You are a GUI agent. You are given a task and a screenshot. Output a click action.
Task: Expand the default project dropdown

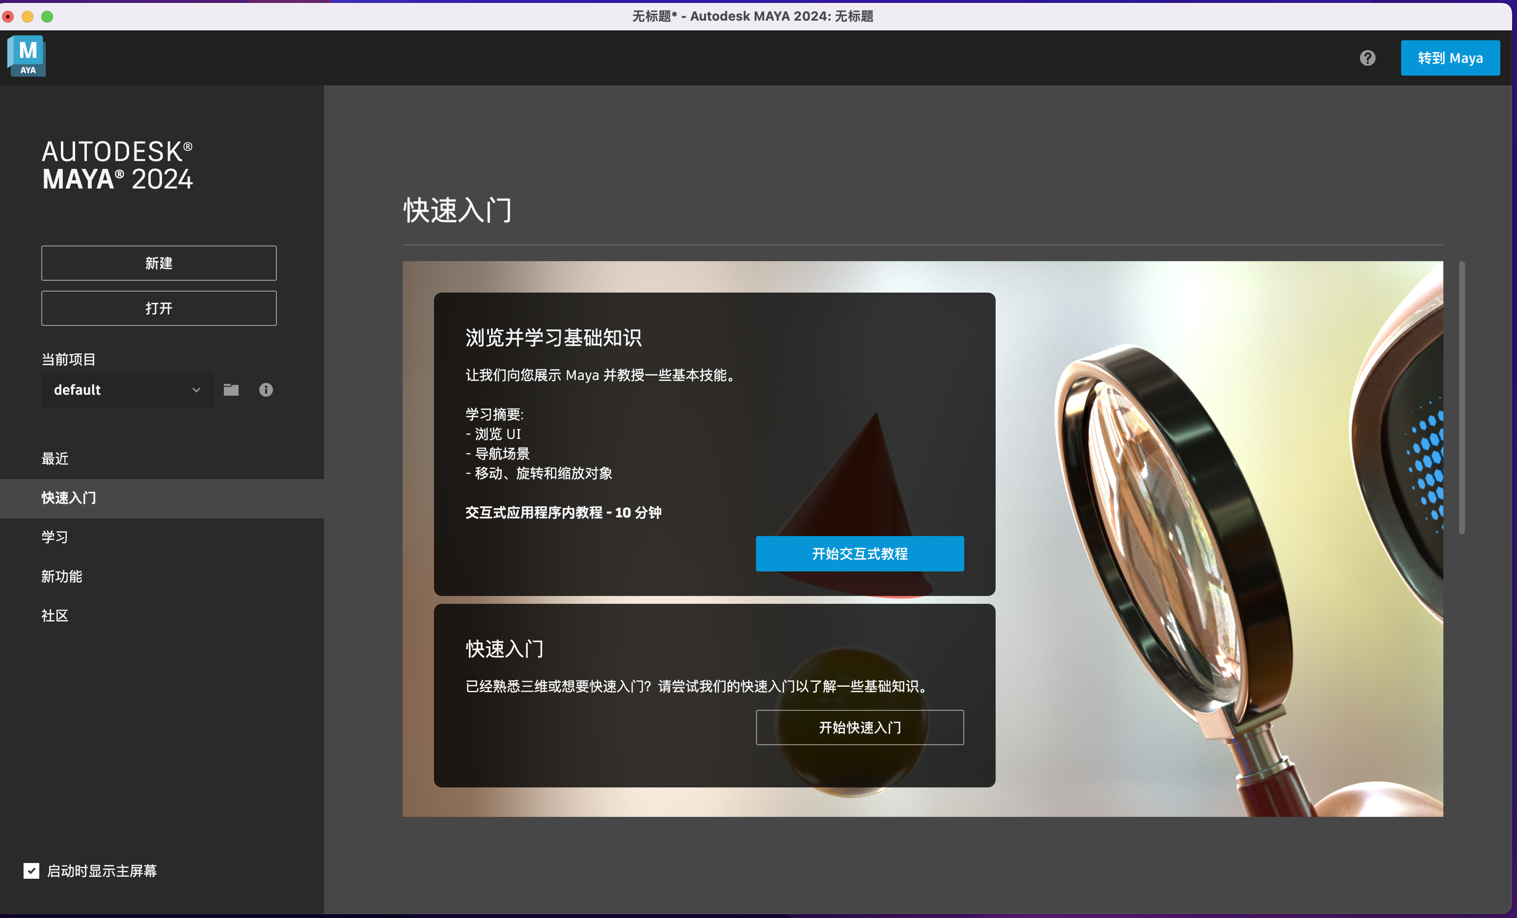[117, 390]
